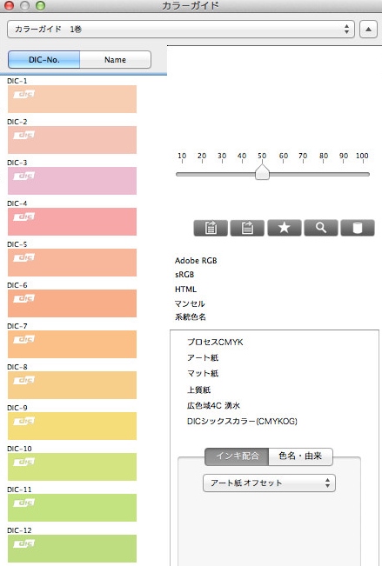Click the slider thumb at 50
Screen dimensions: 382x566
click(x=262, y=172)
